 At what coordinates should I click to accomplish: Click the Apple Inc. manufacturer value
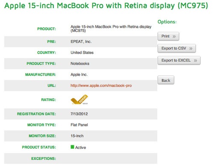(x=79, y=74)
